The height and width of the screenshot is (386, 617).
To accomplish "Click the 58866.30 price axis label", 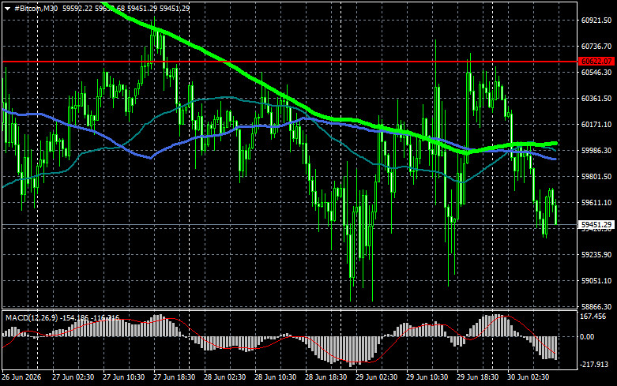I will coord(596,306).
